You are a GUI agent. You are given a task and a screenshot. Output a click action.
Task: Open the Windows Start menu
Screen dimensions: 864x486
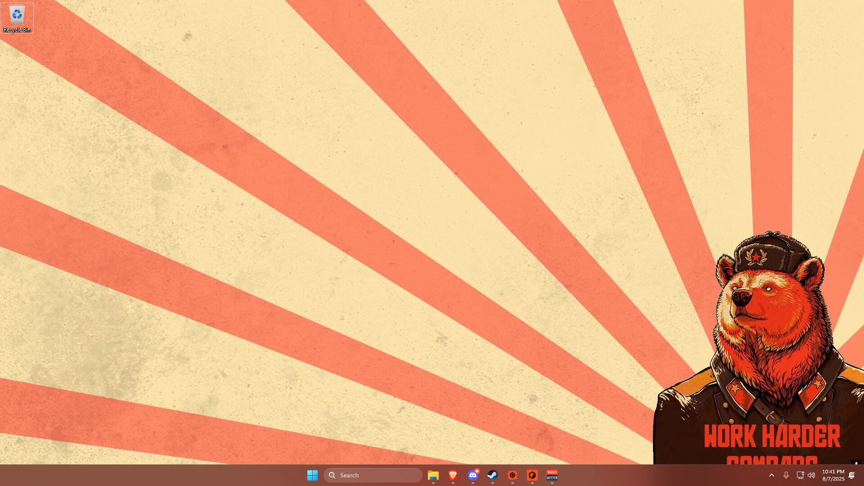pos(312,475)
